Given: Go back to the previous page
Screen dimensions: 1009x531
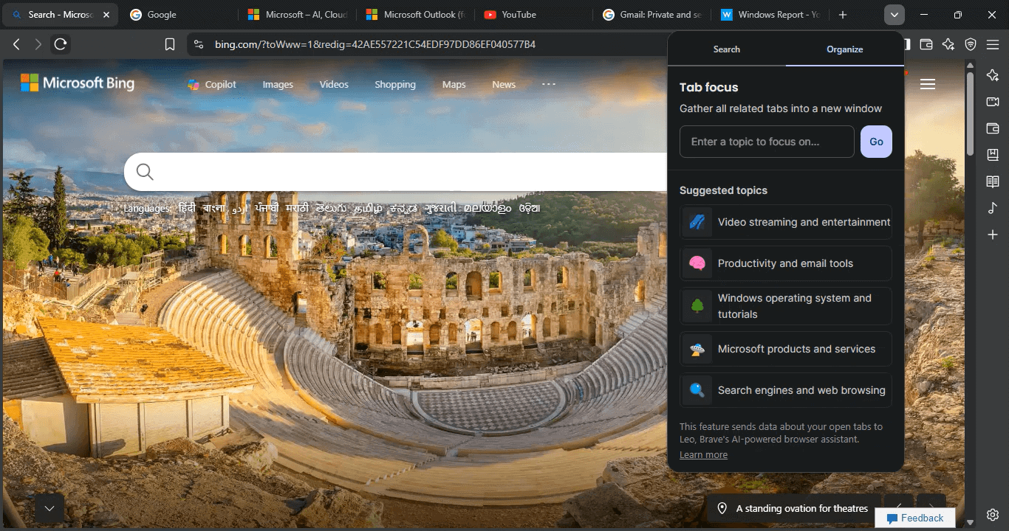Looking at the screenshot, I should [16, 44].
